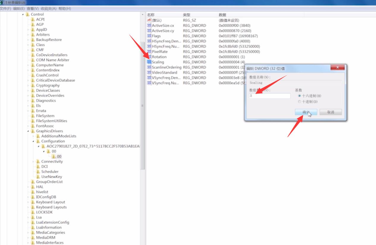Click 取消 to cancel the DWORD edit
This screenshot has height=245, width=376.
[x=331, y=112]
